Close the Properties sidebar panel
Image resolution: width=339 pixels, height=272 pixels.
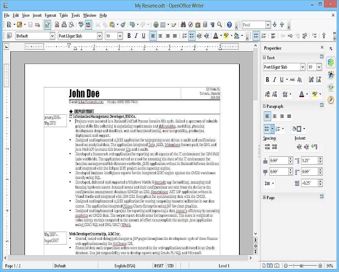click(322, 47)
